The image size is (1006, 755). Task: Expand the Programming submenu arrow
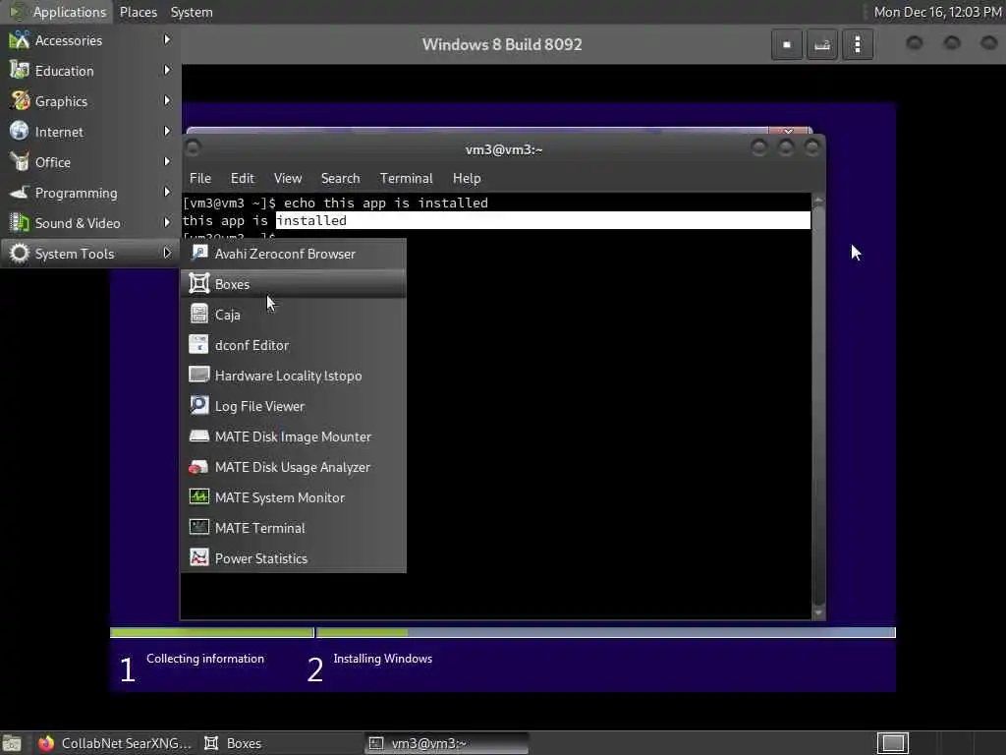click(x=167, y=192)
